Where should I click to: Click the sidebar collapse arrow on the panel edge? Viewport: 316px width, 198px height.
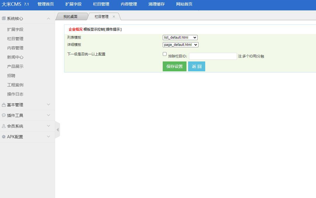pyautogui.click(x=58, y=130)
